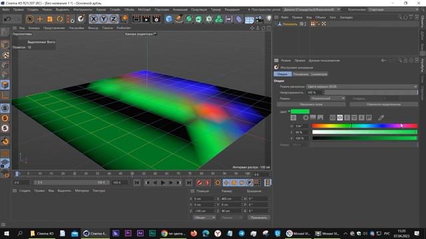This screenshot has width=426, height=239.
Task: Pick a color with the eyedropper icon
Action: (381, 118)
